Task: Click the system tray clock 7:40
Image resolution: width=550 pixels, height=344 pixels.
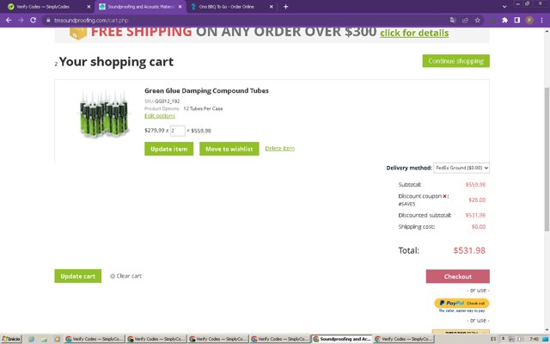Action: coord(534,339)
